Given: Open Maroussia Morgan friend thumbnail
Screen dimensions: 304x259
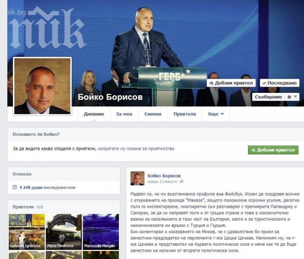Looking at the screenshot, I should (x=101, y=232).
